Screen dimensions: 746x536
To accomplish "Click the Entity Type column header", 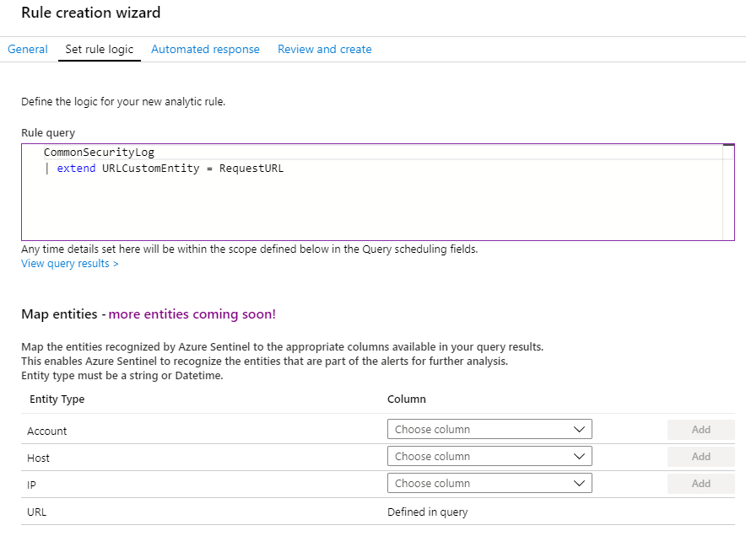I will pos(57,399).
